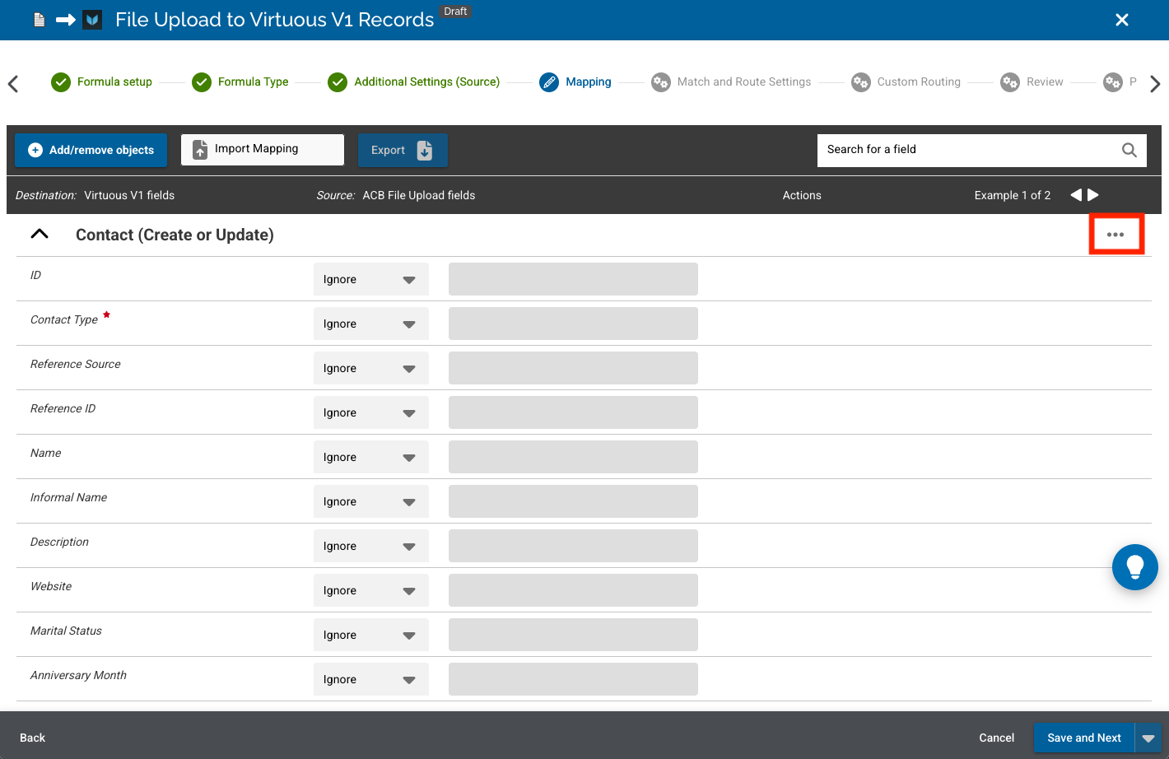Click the Import Mapping button
This screenshot has width=1169, height=759.
point(263,150)
